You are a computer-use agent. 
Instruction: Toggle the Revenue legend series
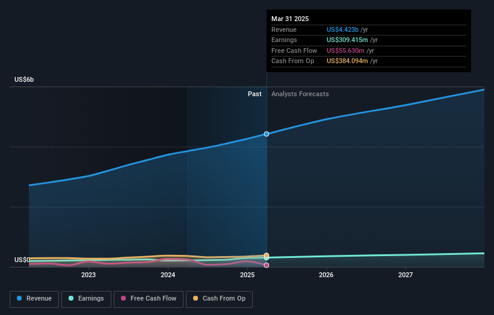[x=34, y=299]
